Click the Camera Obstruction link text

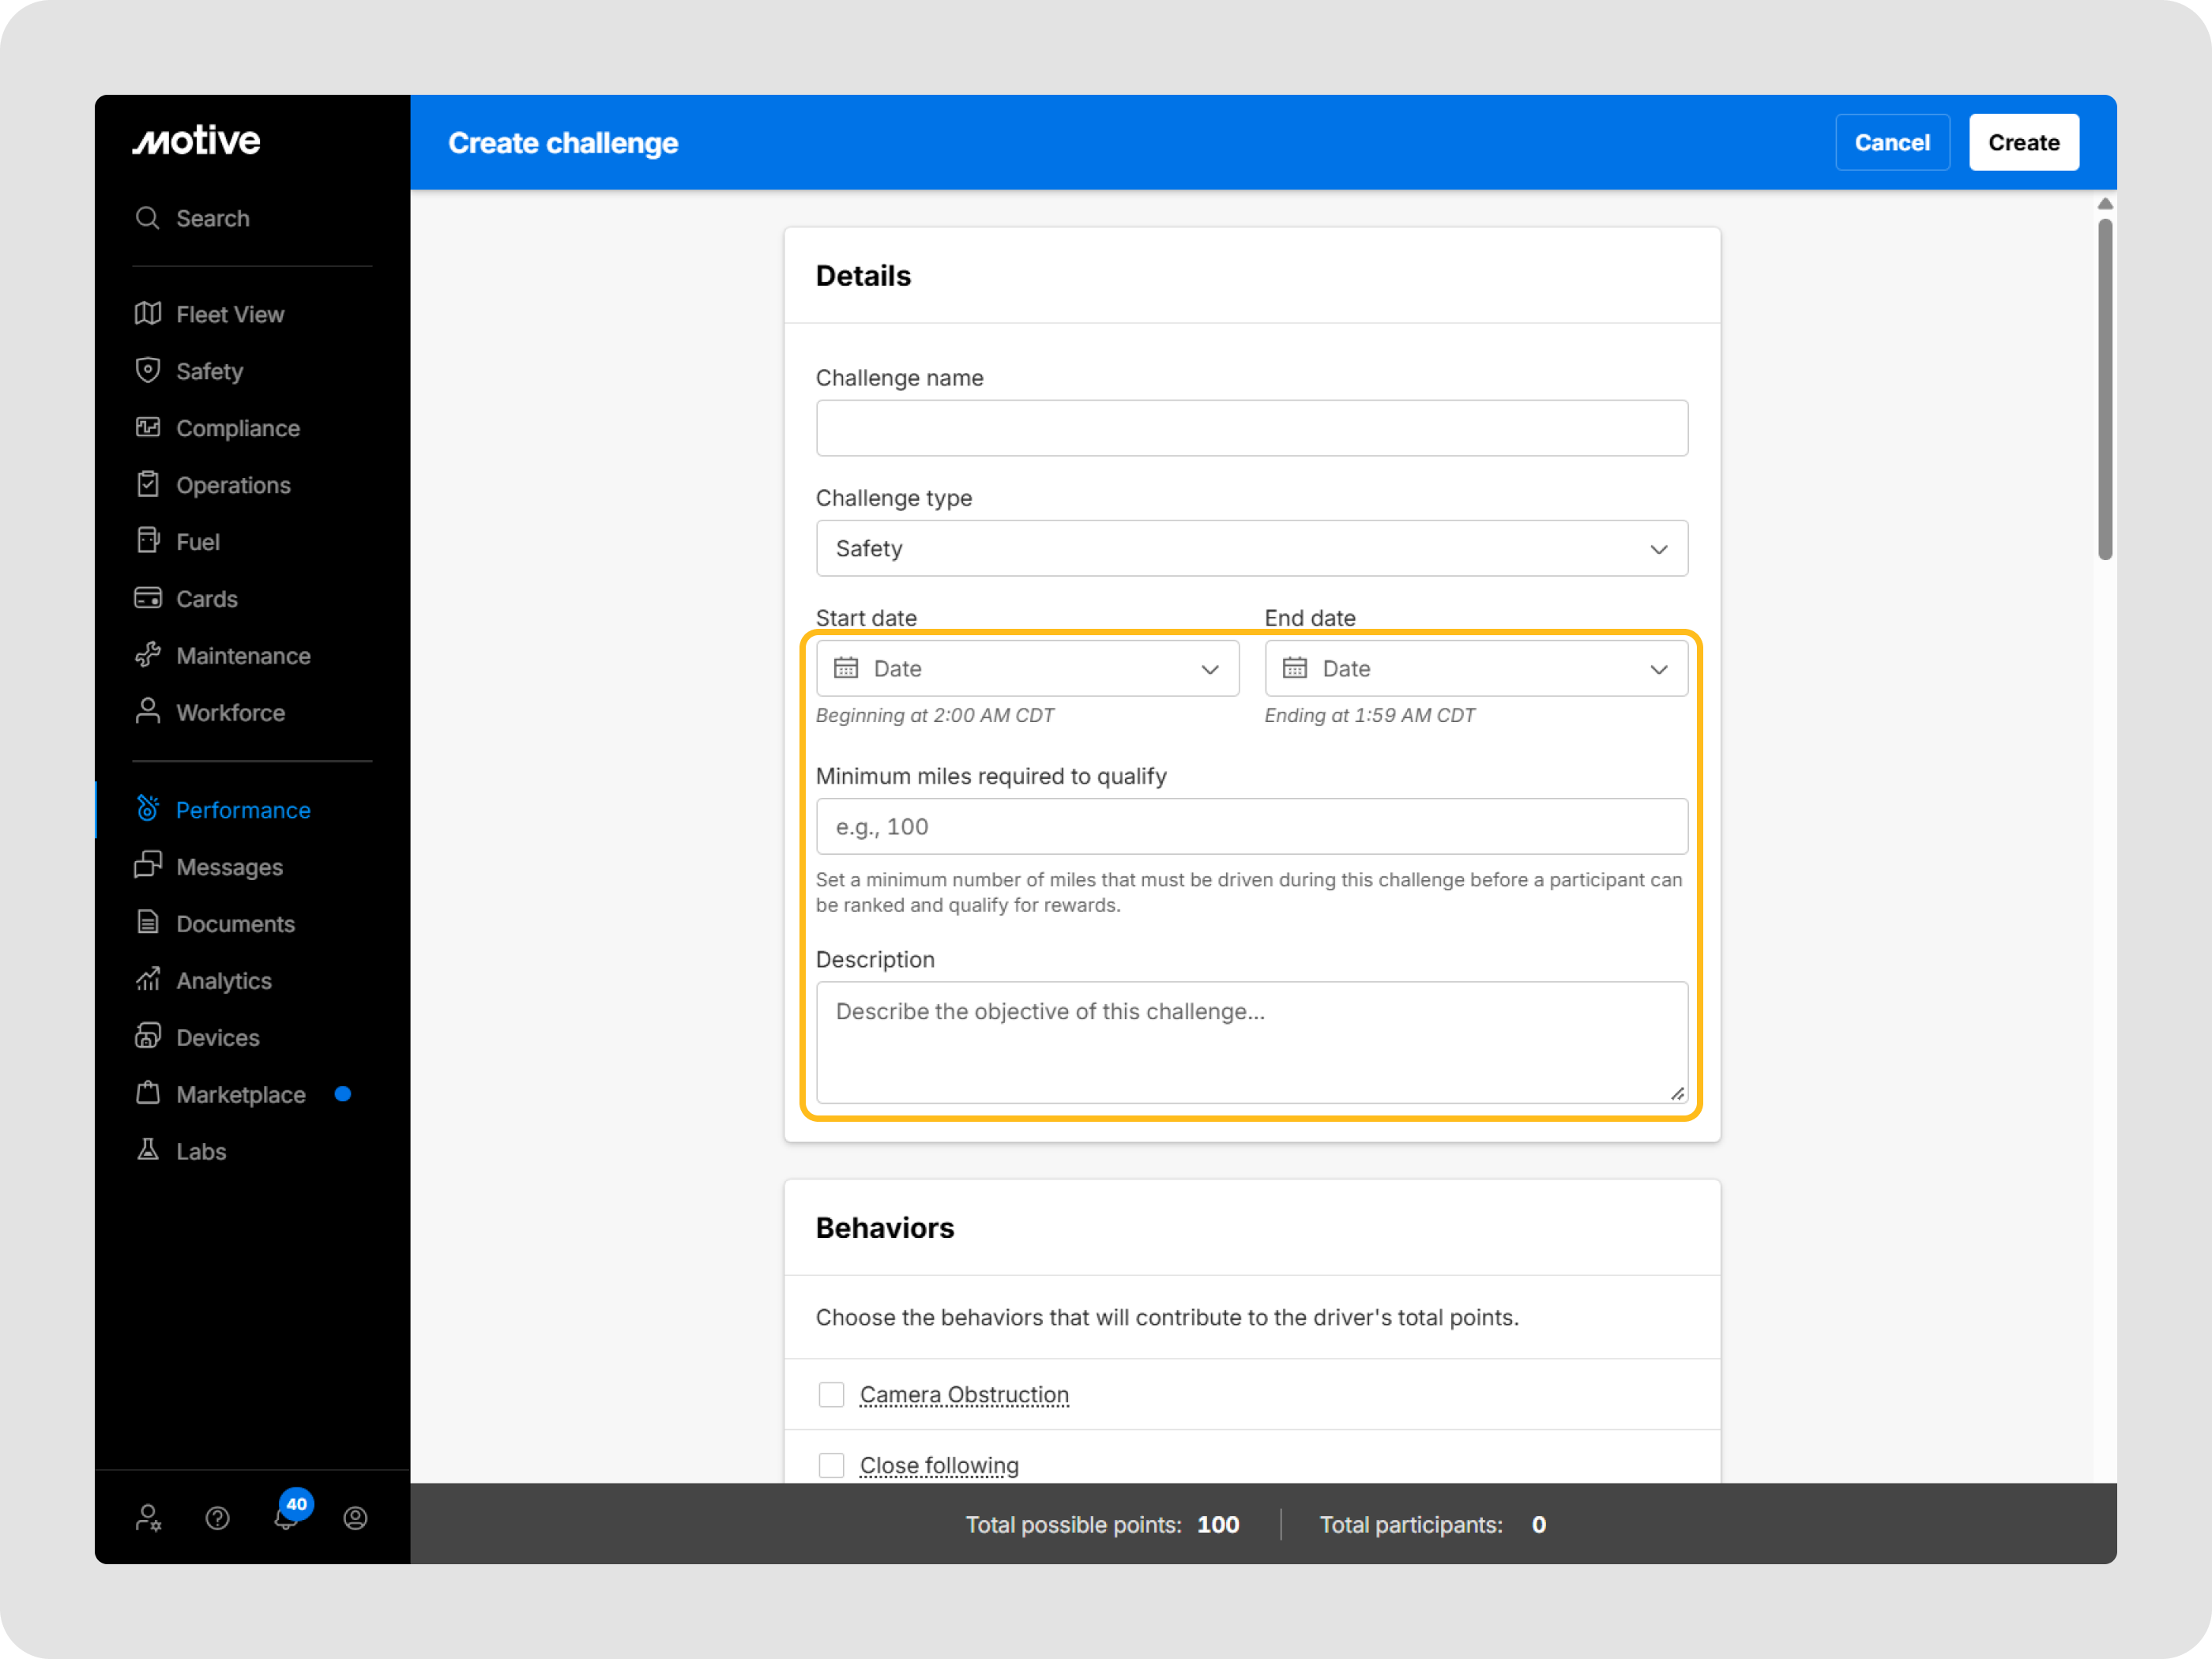tap(964, 1394)
